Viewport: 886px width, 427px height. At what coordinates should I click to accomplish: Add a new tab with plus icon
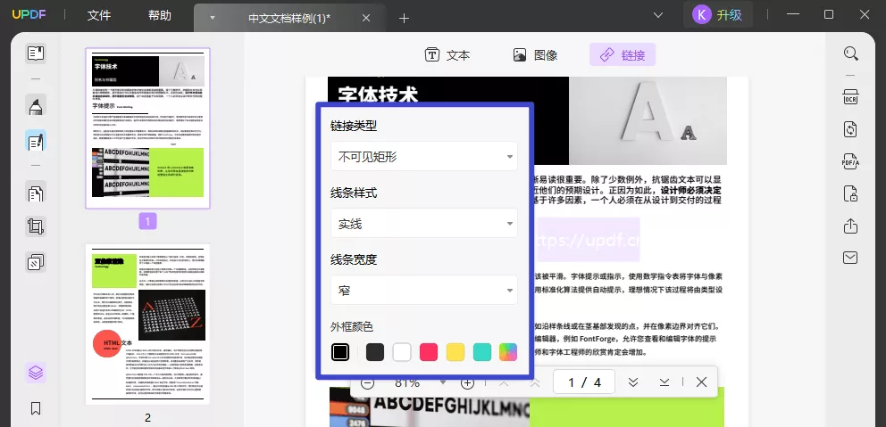click(x=404, y=18)
